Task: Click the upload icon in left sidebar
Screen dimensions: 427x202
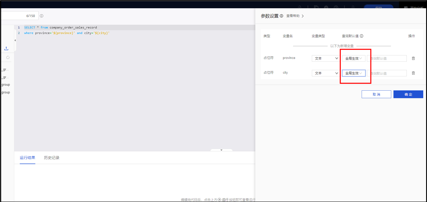Action: click(6, 48)
